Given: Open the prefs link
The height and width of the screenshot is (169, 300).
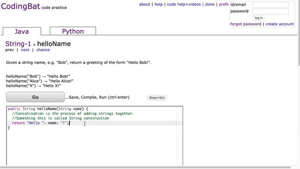Looking at the screenshot, I should pyautogui.click(x=224, y=4).
